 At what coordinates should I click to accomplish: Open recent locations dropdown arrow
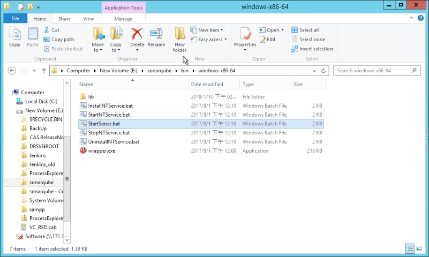34,71
